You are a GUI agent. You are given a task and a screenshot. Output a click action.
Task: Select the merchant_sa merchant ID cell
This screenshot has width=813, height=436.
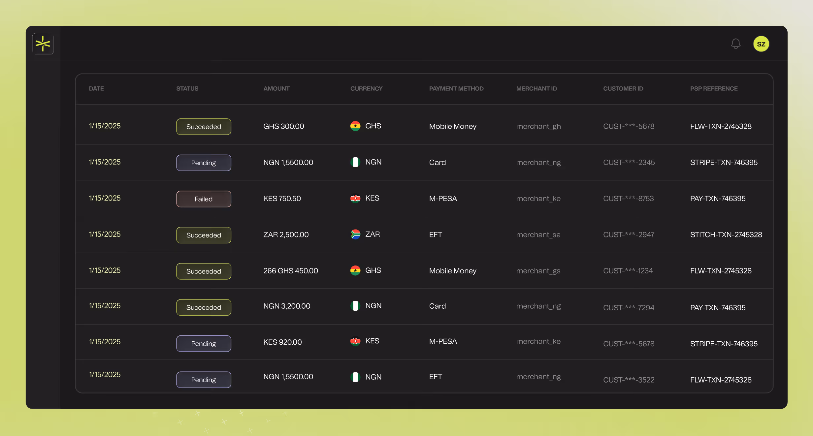538,234
